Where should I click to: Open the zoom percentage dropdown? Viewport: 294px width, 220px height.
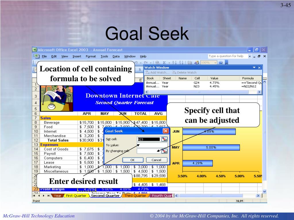[215, 63]
